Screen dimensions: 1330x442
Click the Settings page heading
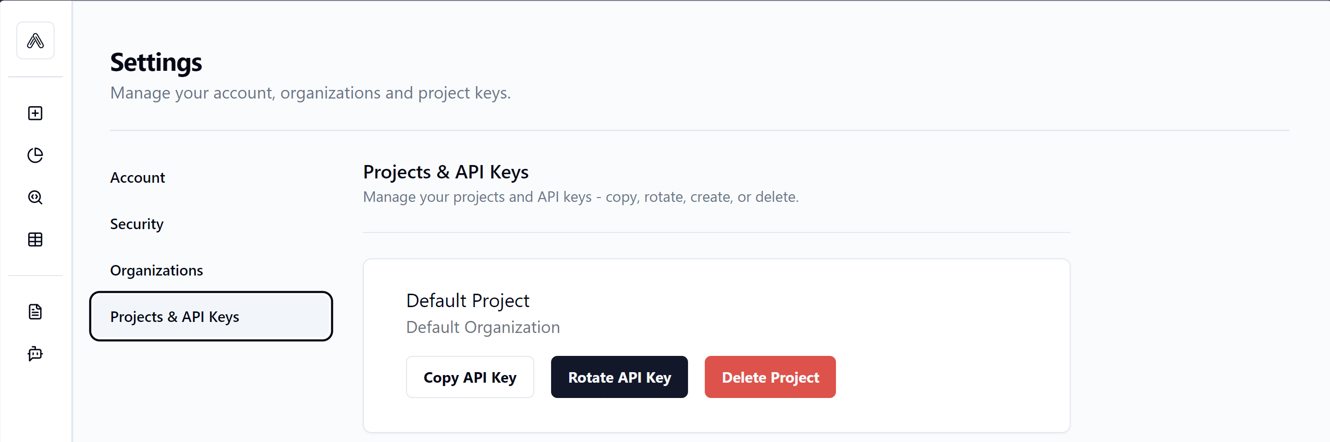click(156, 62)
